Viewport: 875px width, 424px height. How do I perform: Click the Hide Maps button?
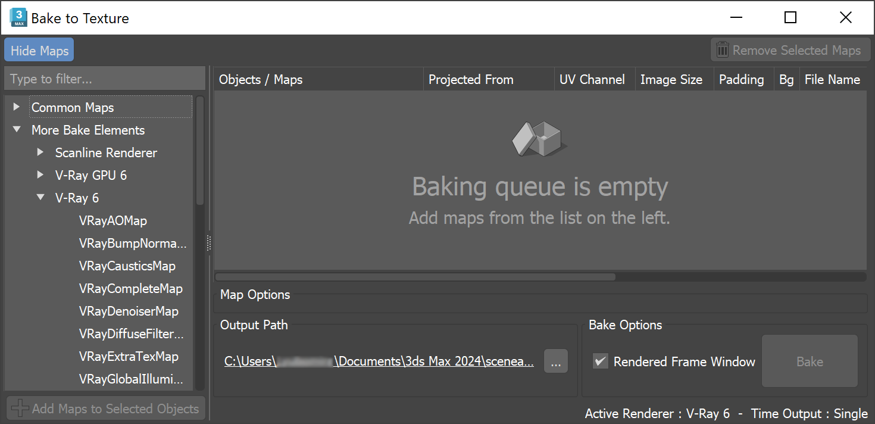click(39, 51)
